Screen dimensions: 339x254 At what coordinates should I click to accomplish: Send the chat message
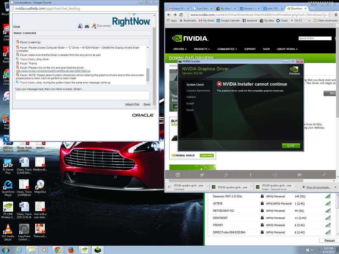click(x=147, y=104)
